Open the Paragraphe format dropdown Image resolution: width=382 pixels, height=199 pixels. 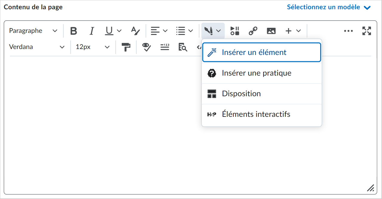pos(33,31)
